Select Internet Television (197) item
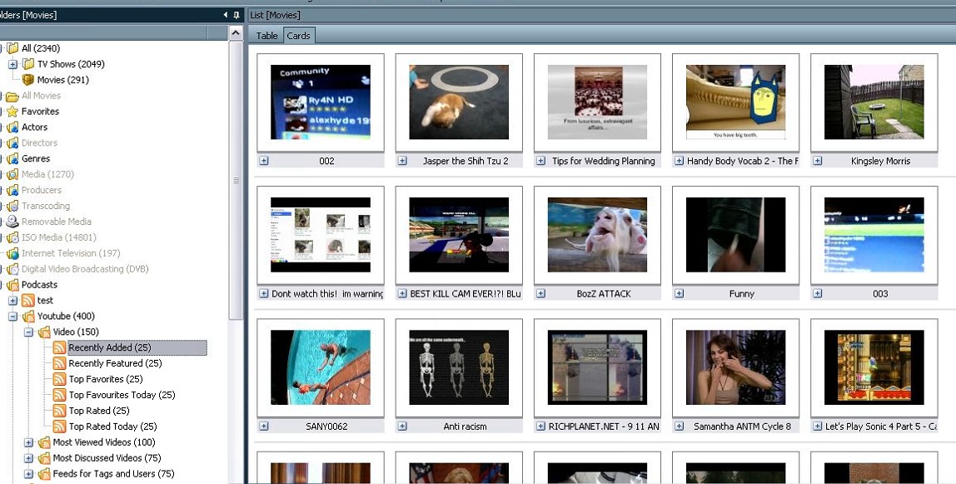The width and height of the screenshot is (956, 484). [71, 253]
